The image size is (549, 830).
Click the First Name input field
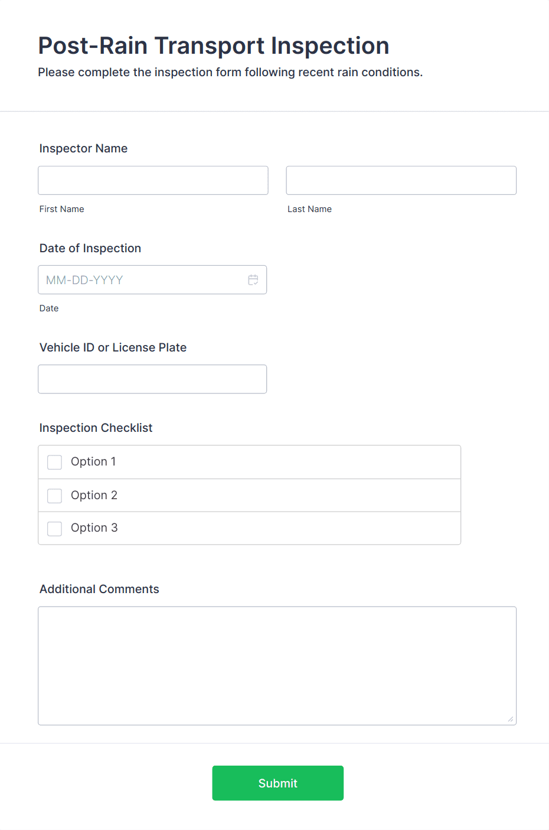[153, 180]
